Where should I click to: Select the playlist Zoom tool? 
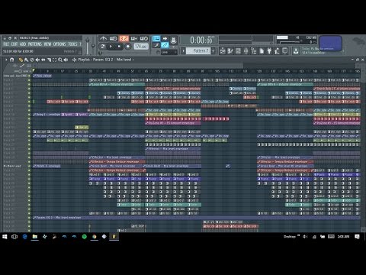coord(60,60)
